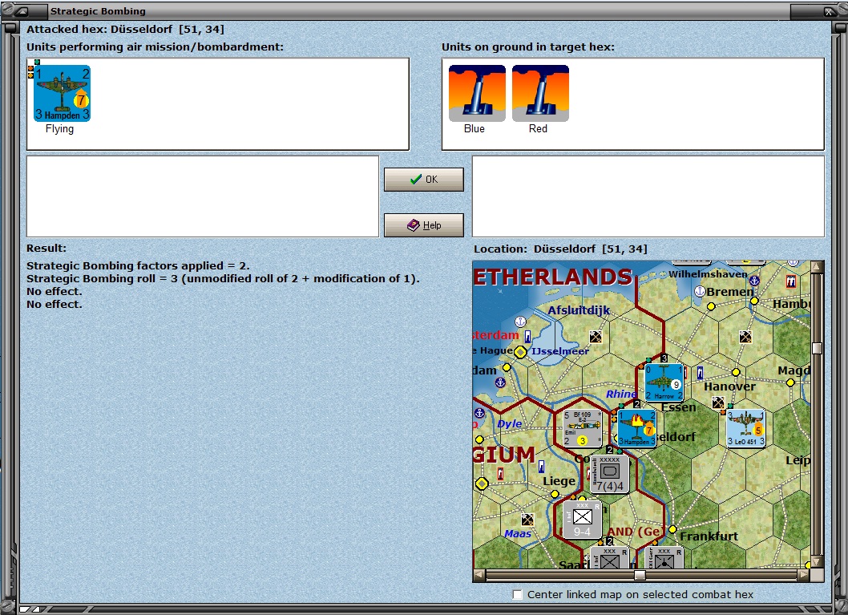Click the Liege city label on map
This screenshot has width=848, height=615.
559,481
